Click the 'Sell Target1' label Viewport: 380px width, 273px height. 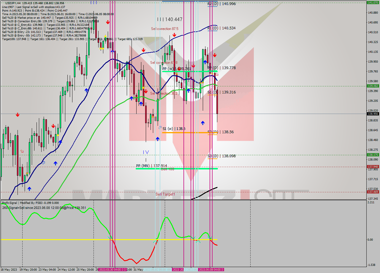click(x=165, y=194)
